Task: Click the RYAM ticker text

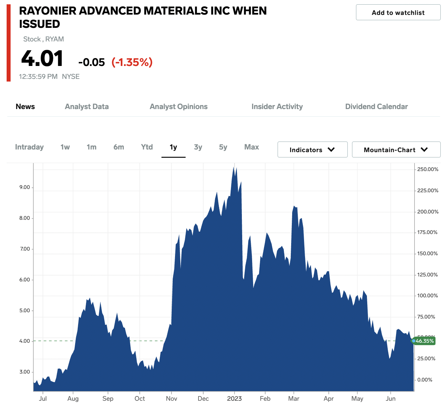Action: pyautogui.click(x=55, y=39)
